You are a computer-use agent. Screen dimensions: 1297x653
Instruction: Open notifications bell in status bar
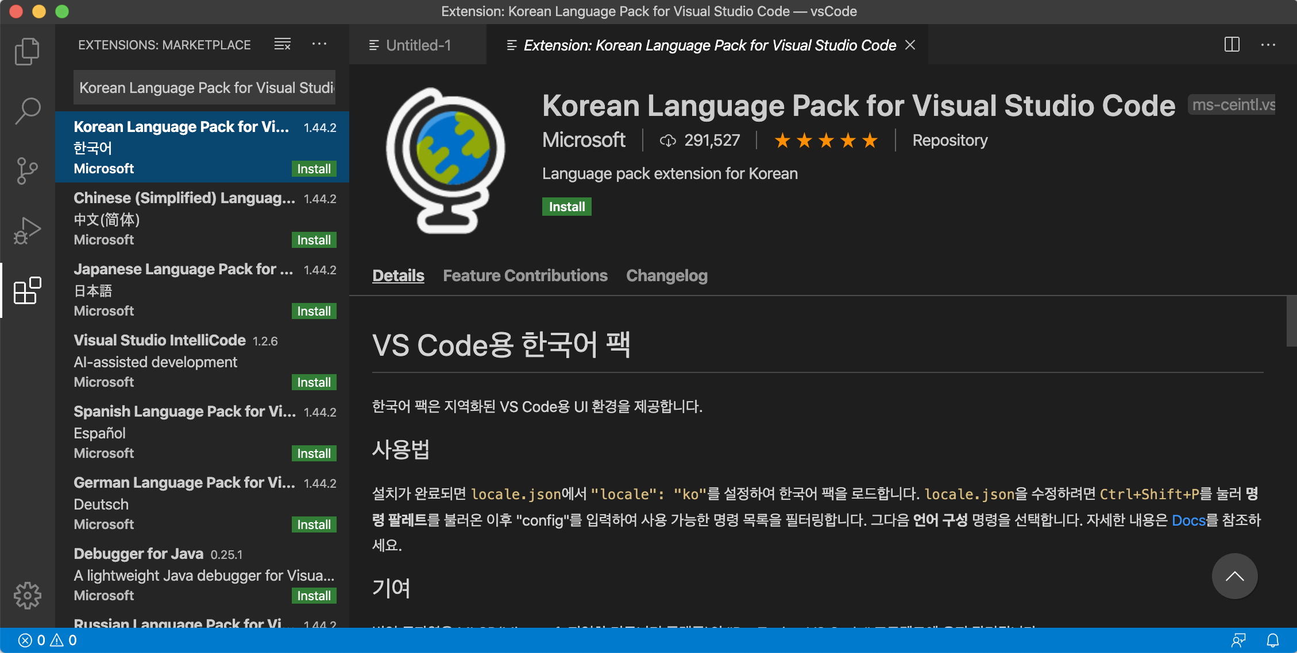(x=1273, y=640)
